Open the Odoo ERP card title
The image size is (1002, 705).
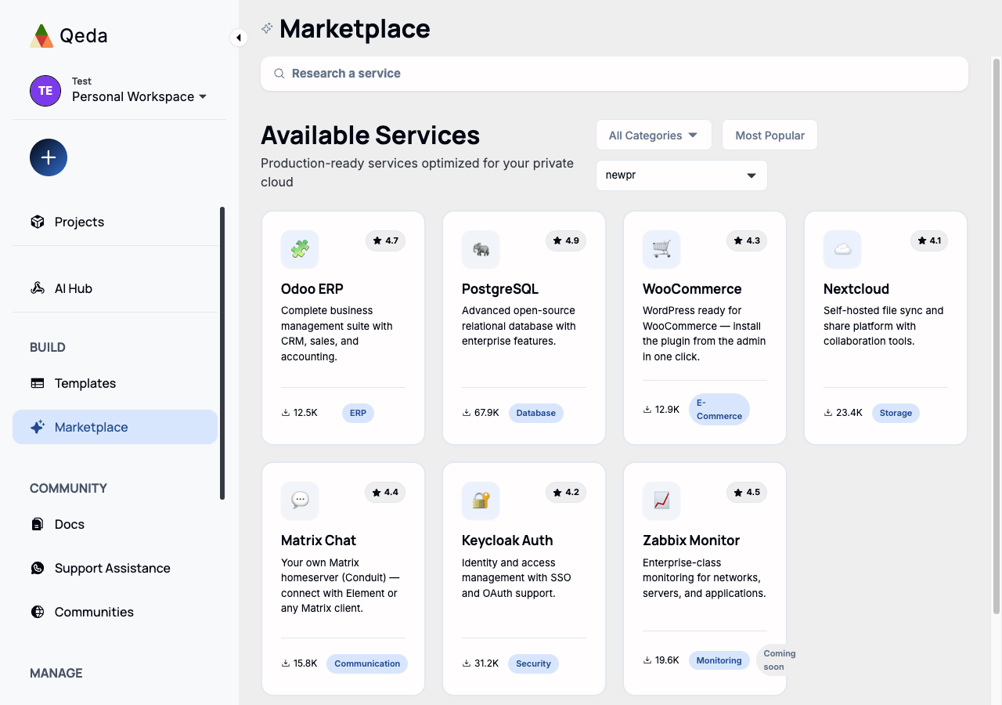[312, 288]
